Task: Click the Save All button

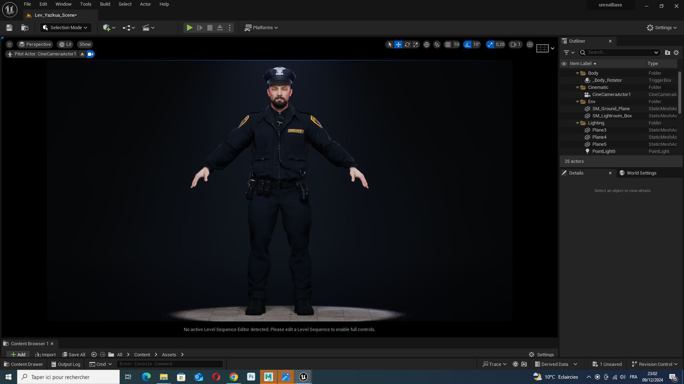Action: 74,355
